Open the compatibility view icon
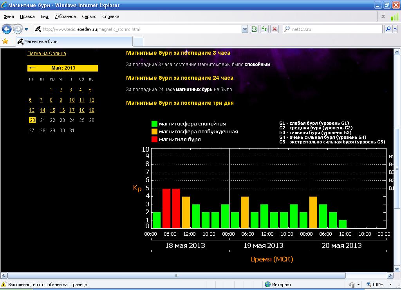The image size is (401, 290). tap(255, 29)
